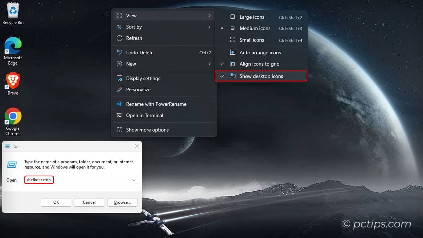The width and height of the screenshot is (423, 238).
Task: Open the Run dialog history dropdown
Action: pos(134,180)
